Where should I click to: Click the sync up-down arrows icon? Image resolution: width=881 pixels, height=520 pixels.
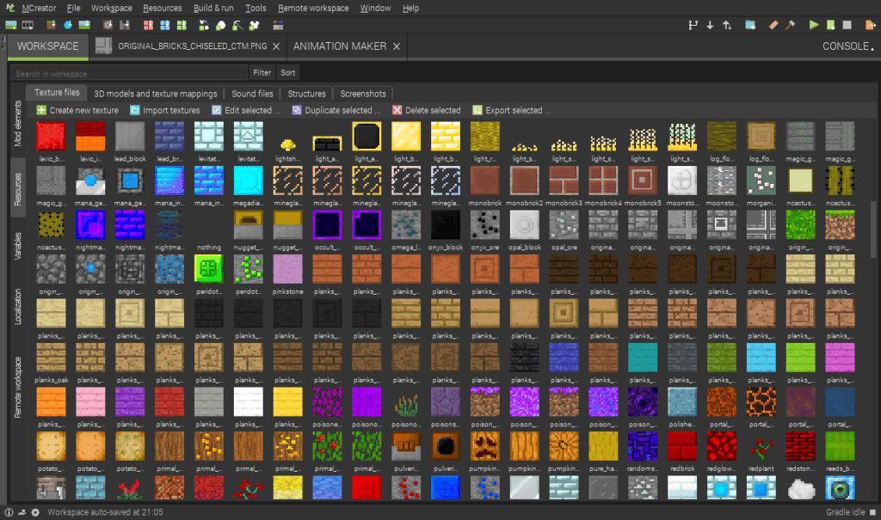pos(727,25)
